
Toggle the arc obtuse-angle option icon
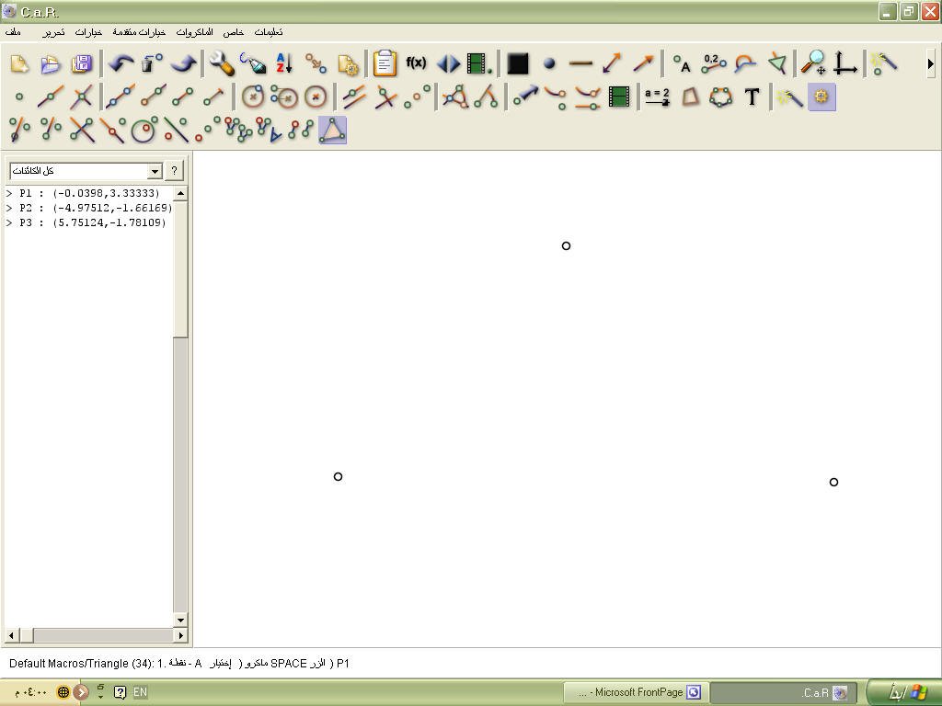(x=745, y=63)
